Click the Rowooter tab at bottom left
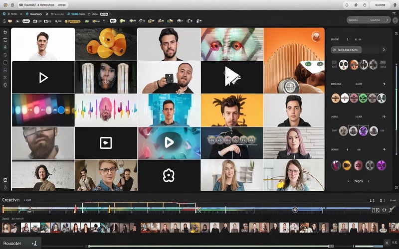The height and width of the screenshot is (249, 399). [x=13, y=243]
